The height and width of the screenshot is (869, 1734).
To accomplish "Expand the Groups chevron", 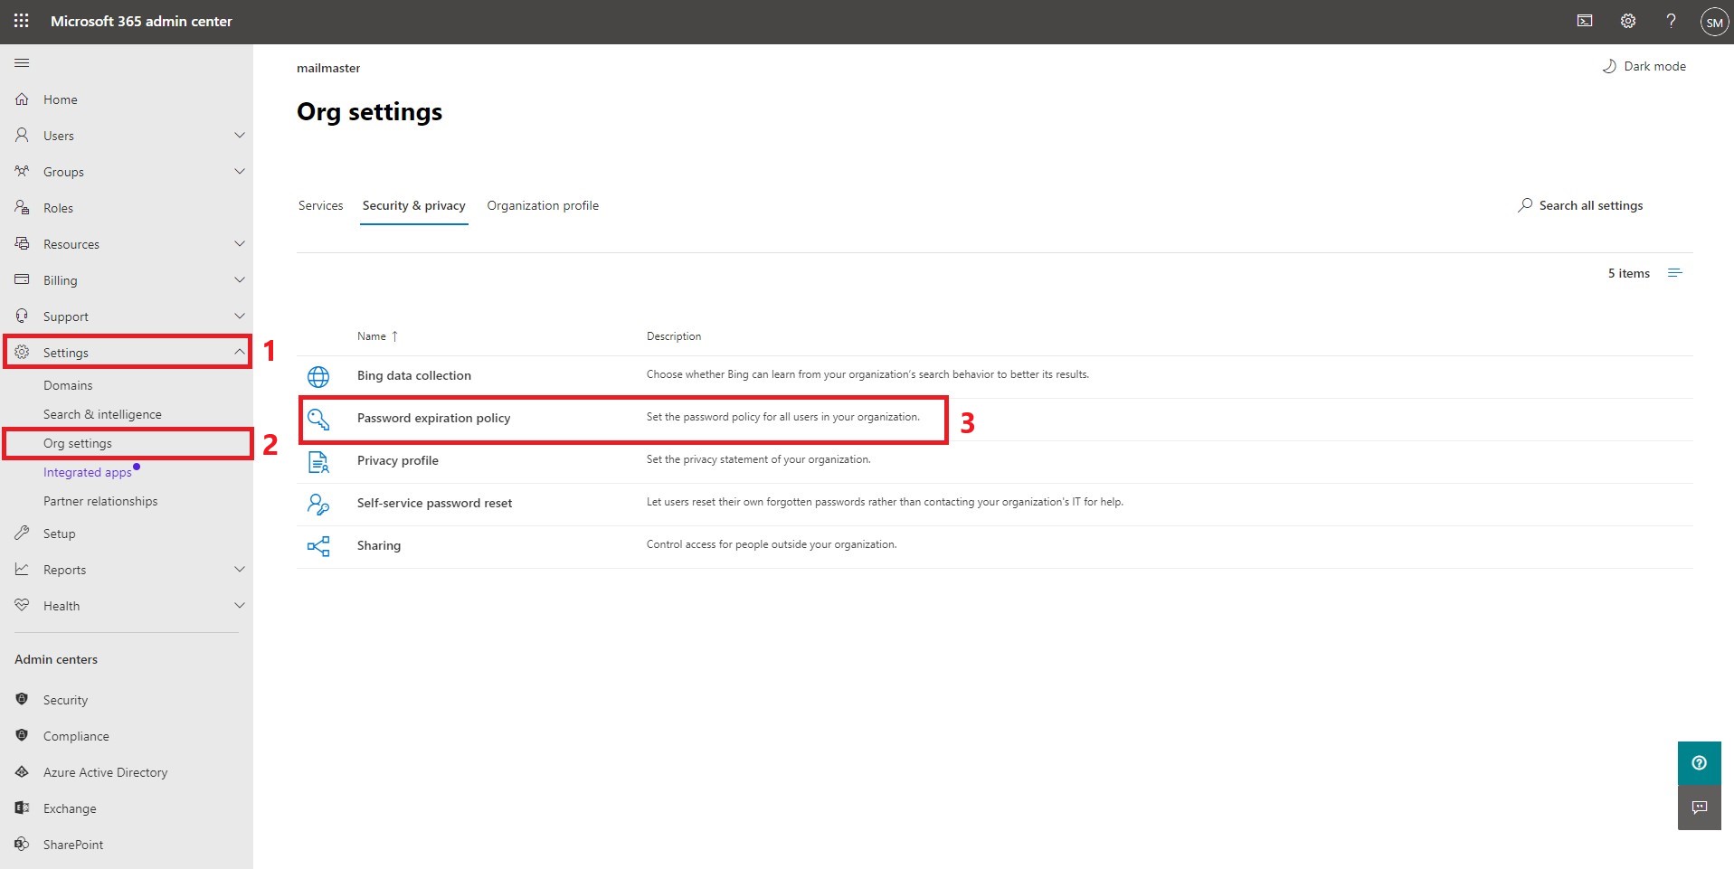I will click(240, 172).
